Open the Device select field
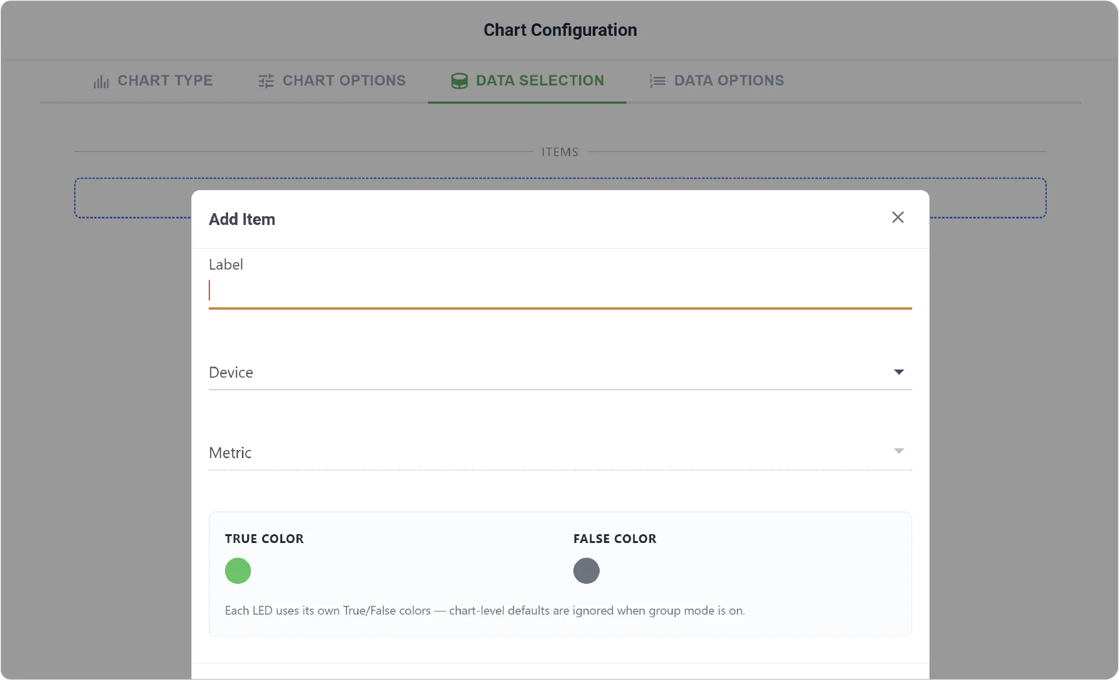The image size is (1119, 680). point(560,373)
